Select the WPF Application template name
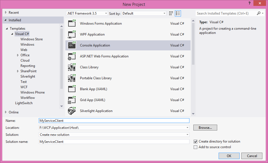 tap(92, 34)
